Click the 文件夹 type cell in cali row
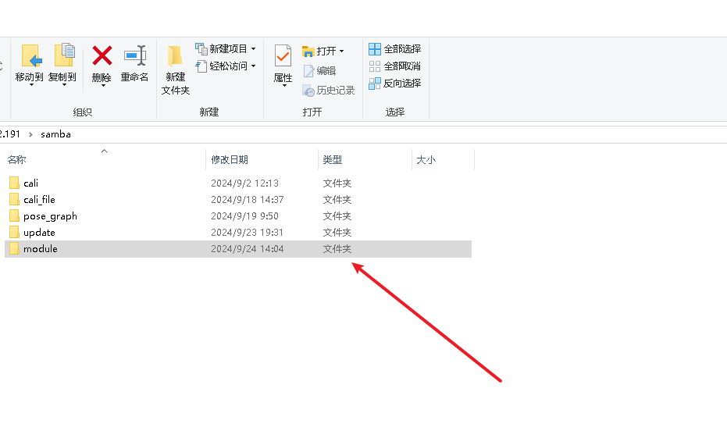727x445 pixels. point(337,183)
